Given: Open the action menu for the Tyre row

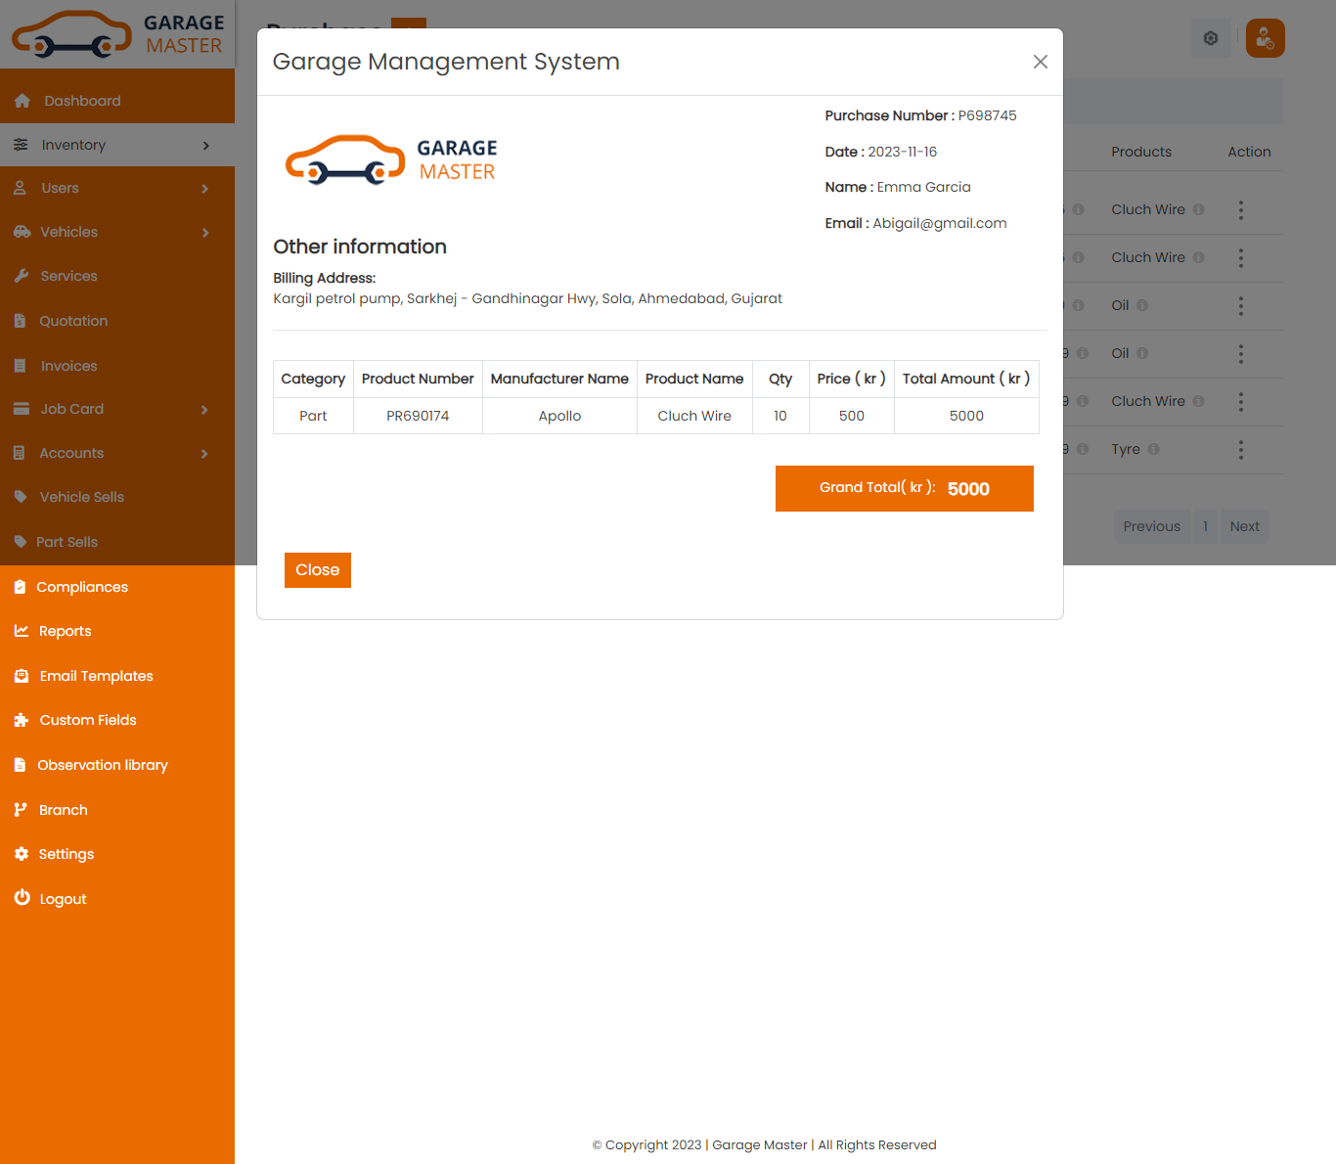Looking at the screenshot, I should (1241, 450).
